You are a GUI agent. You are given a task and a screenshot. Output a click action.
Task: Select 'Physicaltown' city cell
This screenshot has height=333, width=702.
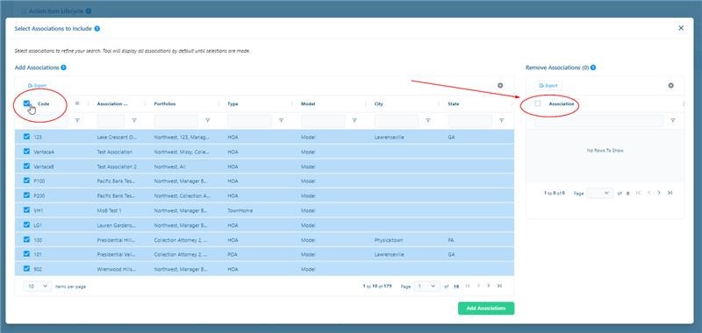point(389,240)
